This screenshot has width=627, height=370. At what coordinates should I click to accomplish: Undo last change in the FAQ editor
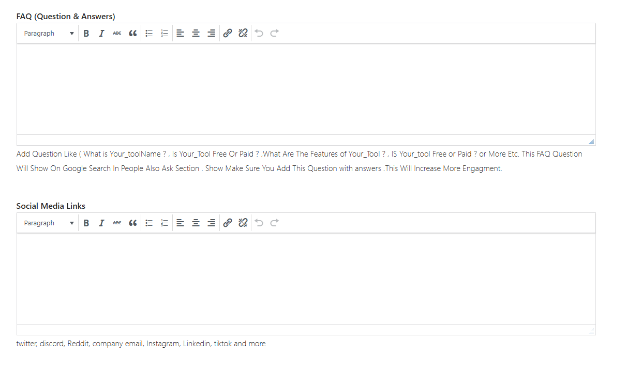point(259,33)
